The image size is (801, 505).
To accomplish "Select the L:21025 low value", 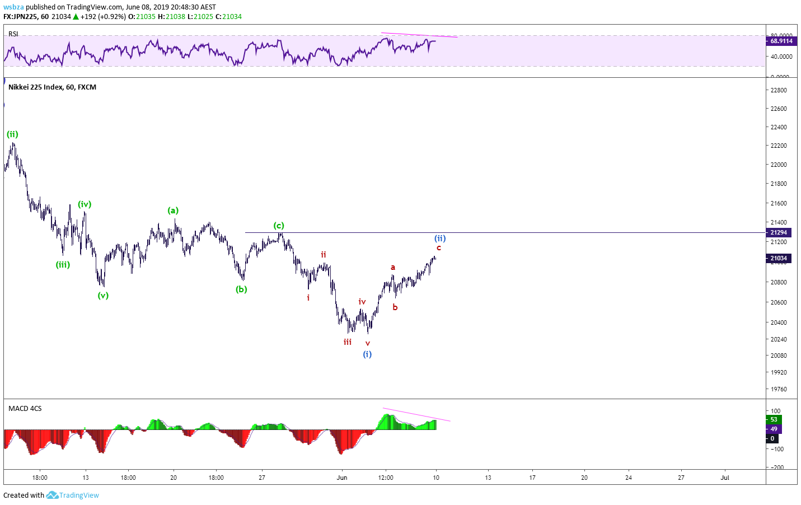I will [200, 16].
